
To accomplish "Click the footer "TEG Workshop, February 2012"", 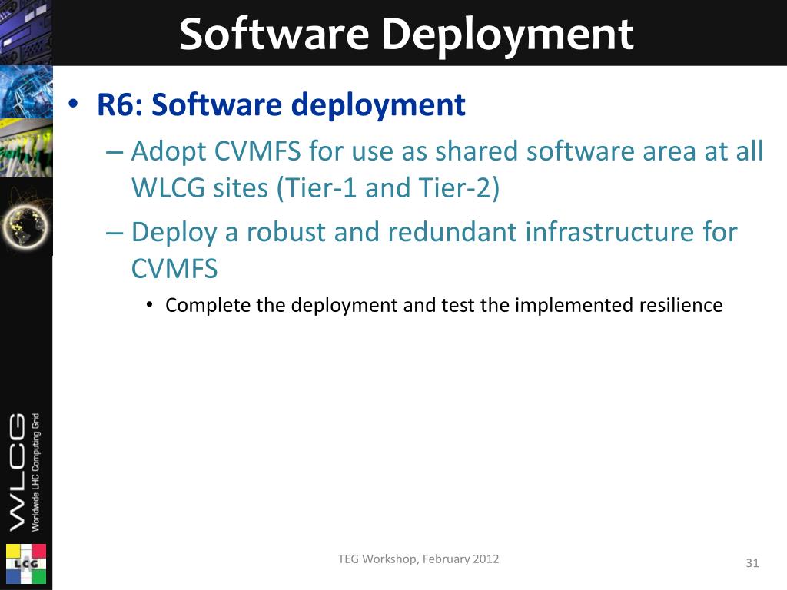I will click(418, 559).
